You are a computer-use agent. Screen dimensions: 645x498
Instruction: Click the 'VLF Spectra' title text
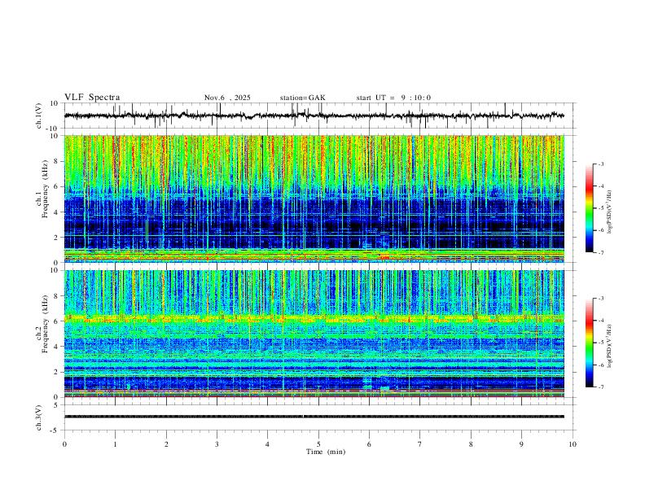92,98
